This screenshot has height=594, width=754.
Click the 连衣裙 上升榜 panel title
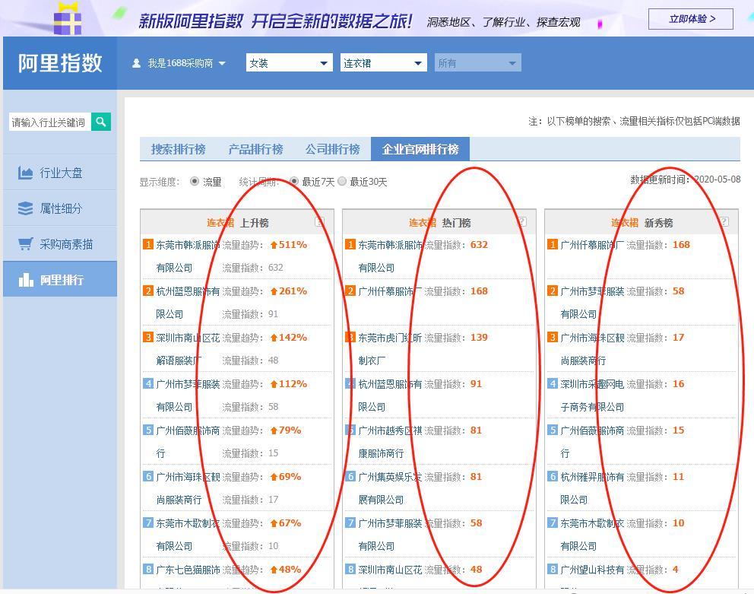pos(238,222)
